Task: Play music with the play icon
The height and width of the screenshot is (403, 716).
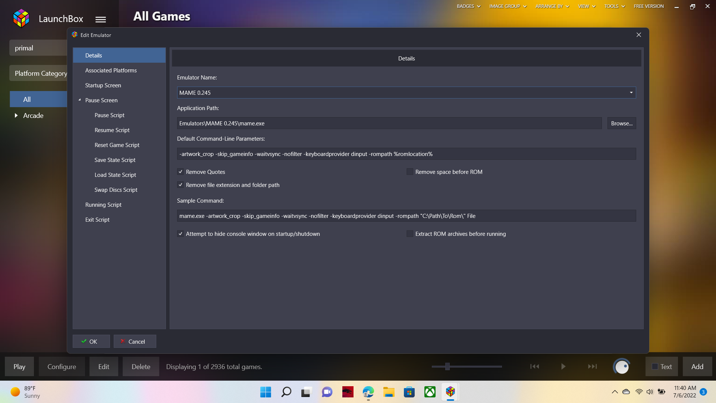Action: click(x=563, y=366)
